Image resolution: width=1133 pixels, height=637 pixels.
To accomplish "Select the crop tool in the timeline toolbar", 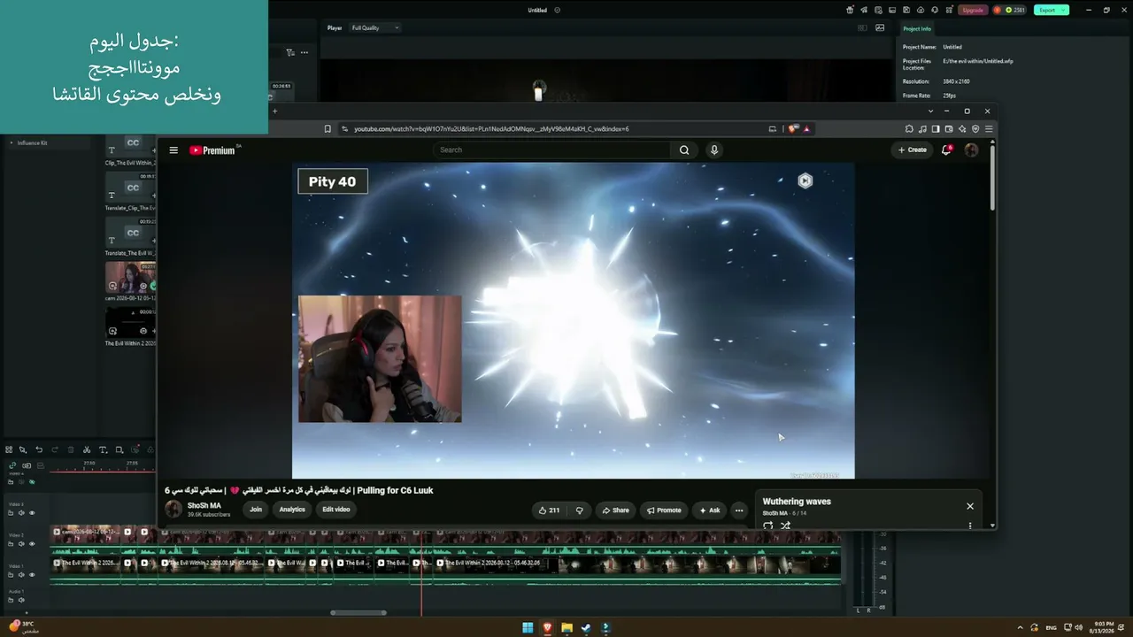I will (x=119, y=449).
